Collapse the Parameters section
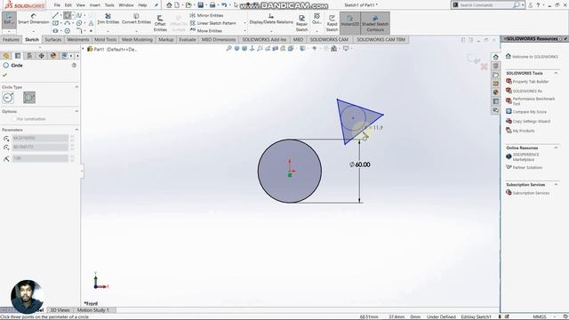Screen dimensions: 569x320 pyautogui.click(x=76, y=130)
